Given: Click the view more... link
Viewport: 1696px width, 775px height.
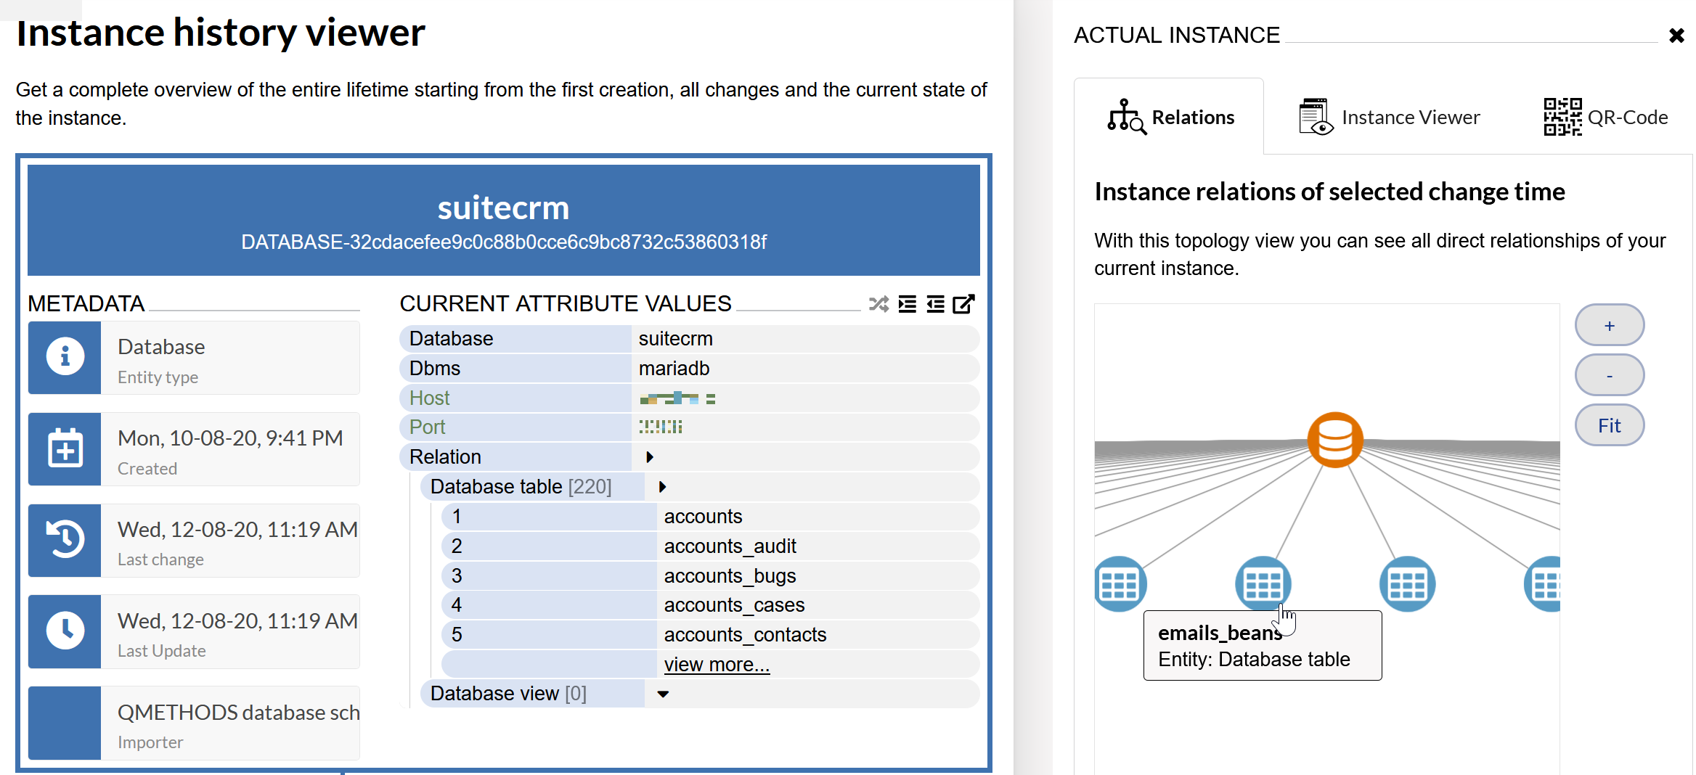Looking at the screenshot, I should click(x=717, y=664).
